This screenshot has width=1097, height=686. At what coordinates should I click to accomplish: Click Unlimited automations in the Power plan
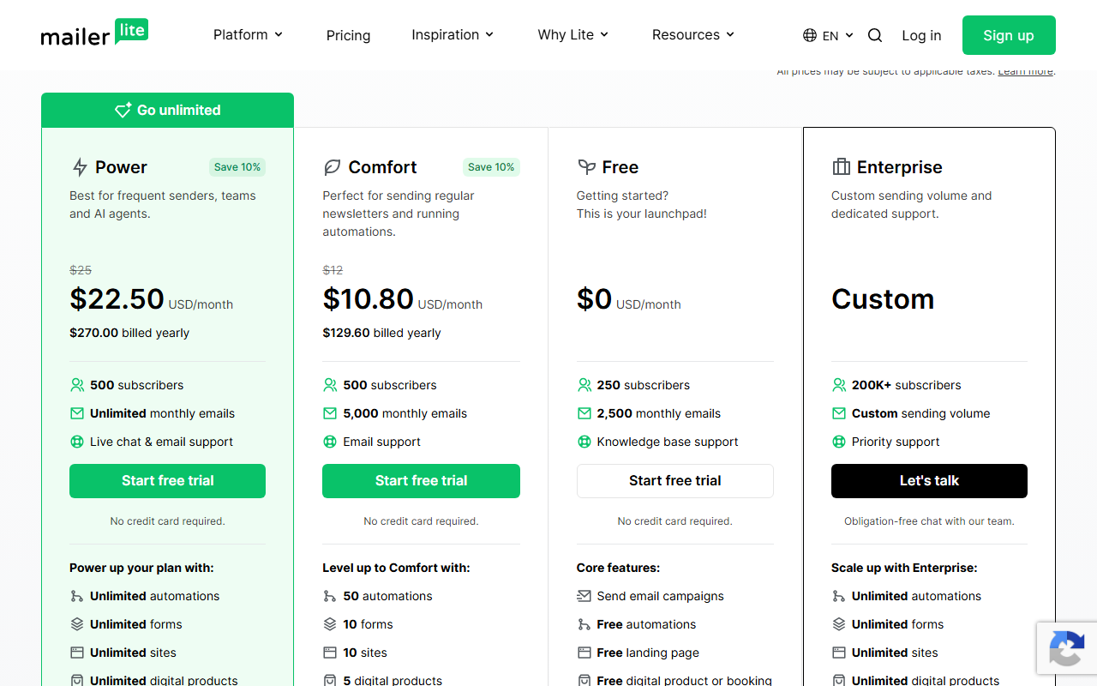coord(154,596)
